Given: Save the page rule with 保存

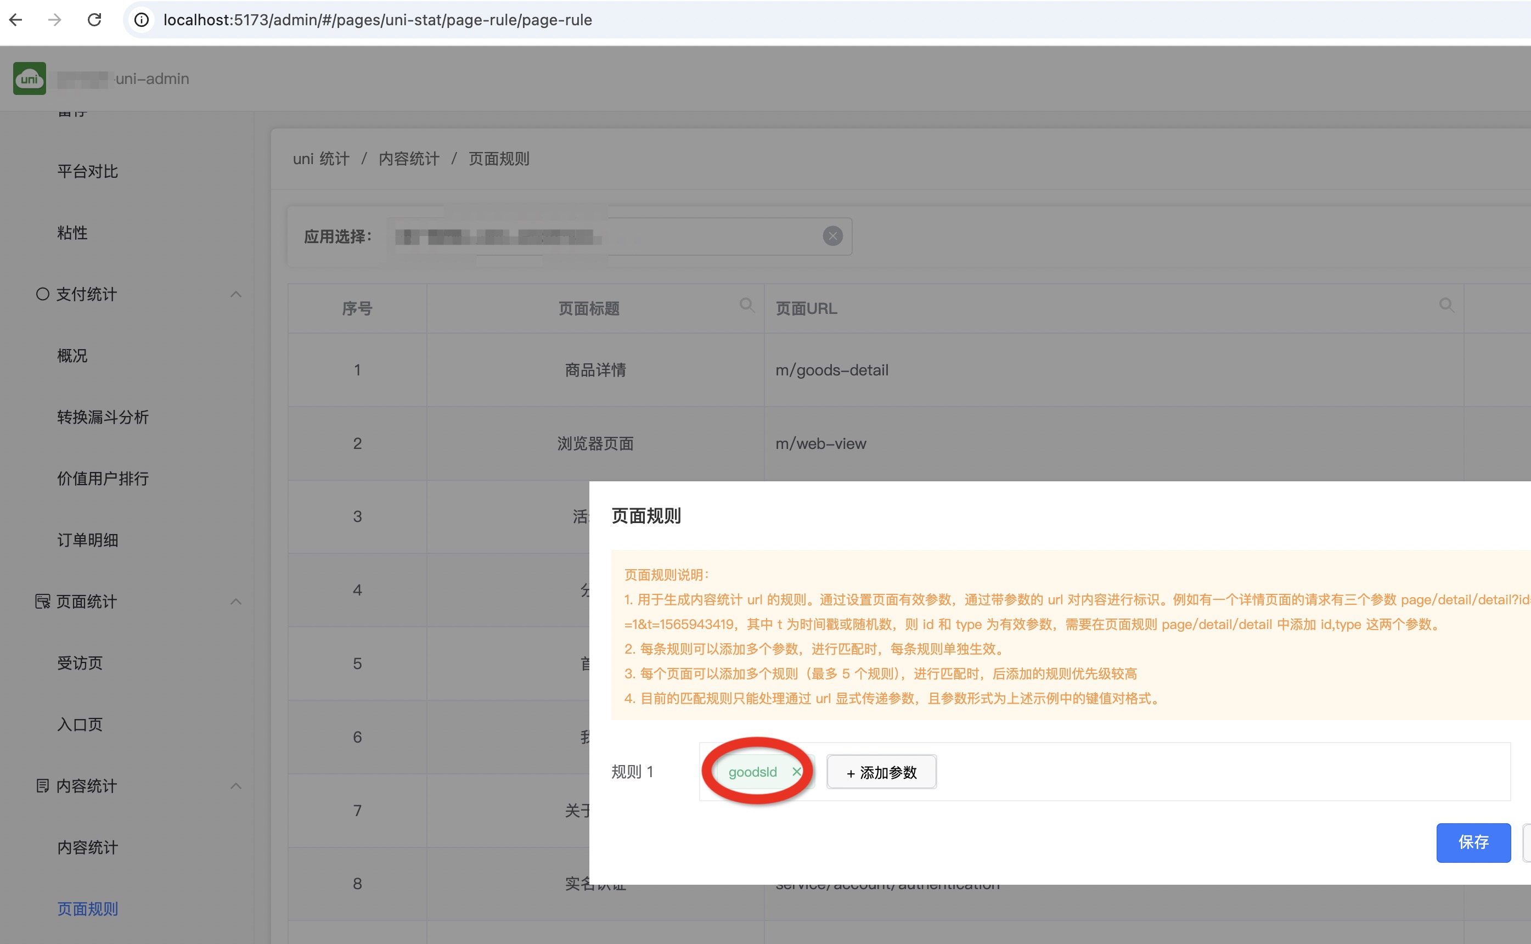Looking at the screenshot, I should (1472, 842).
